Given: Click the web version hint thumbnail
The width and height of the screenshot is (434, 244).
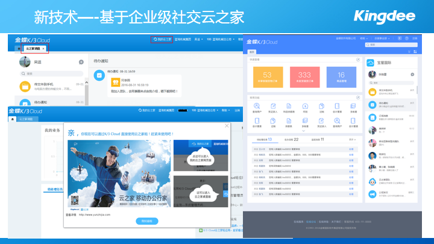Looking at the screenshot, I should (x=201, y=155).
